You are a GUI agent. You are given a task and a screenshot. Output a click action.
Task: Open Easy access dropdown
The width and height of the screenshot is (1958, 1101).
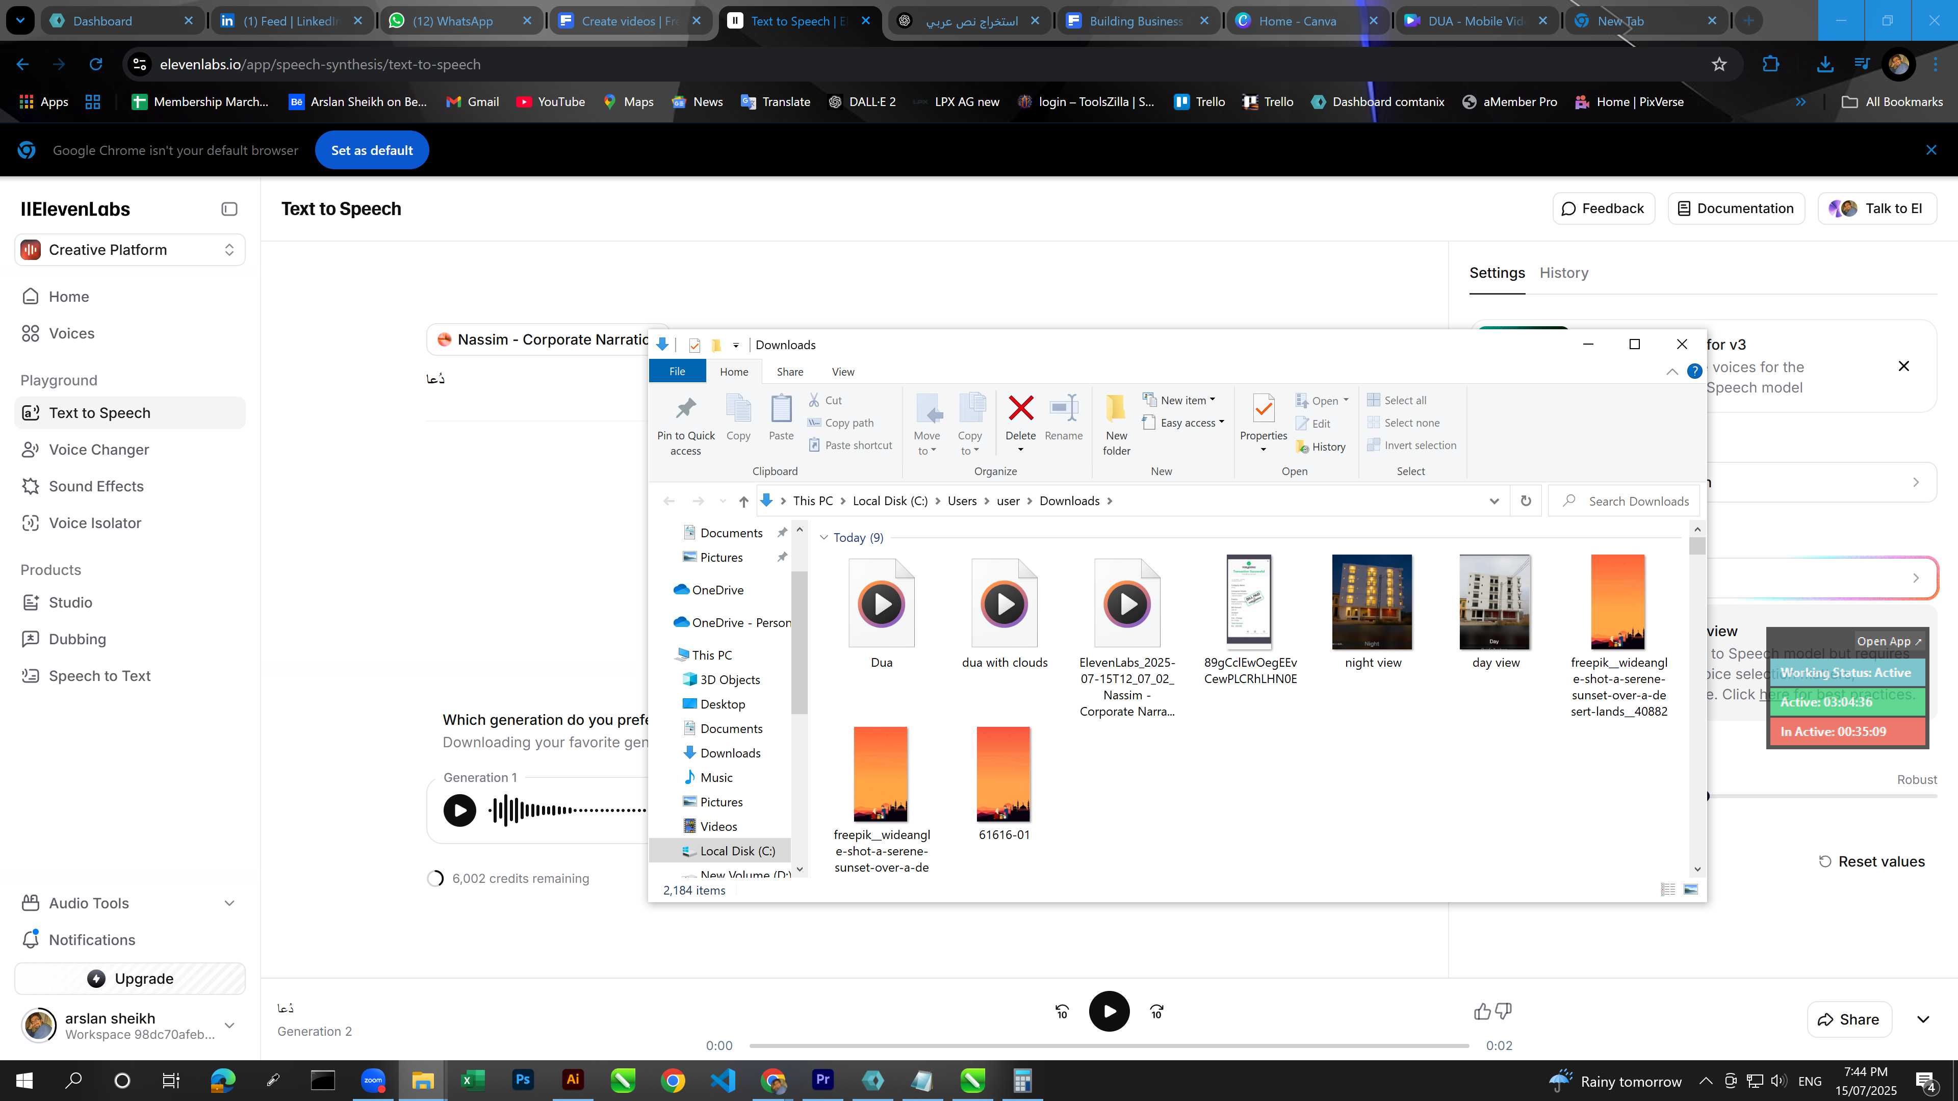pyautogui.click(x=1183, y=423)
